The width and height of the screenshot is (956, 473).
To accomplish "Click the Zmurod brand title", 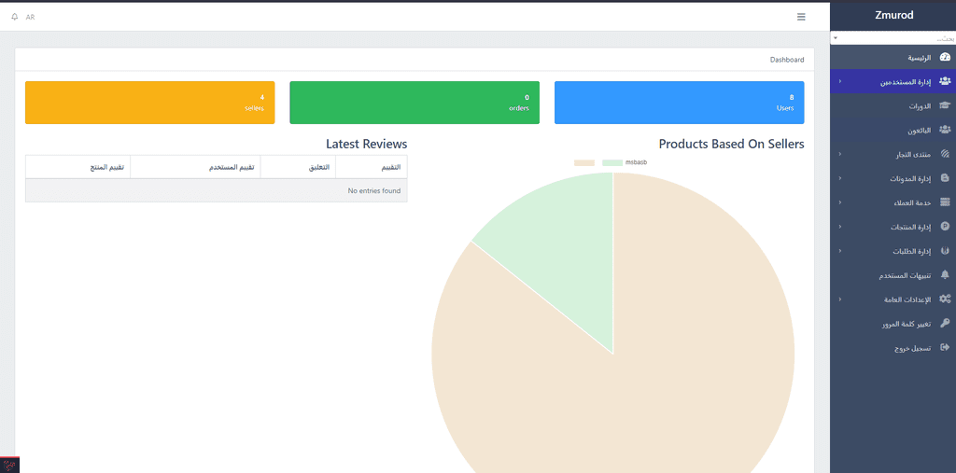I will point(893,15).
